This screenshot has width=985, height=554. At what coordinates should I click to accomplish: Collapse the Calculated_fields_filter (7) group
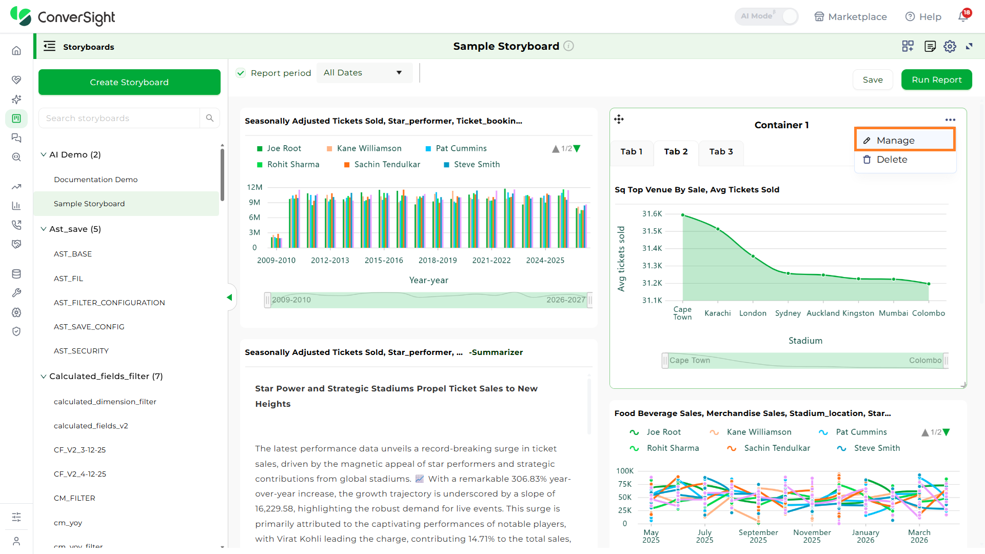pos(44,376)
